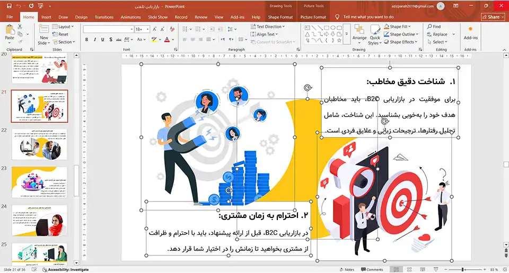The height and width of the screenshot is (273, 509).
Task: Click the Share button
Action: tap(493, 17)
